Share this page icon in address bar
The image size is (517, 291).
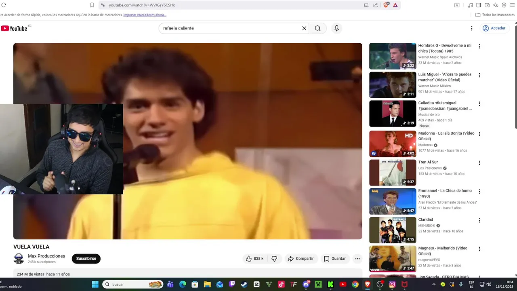pyautogui.click(x=376, y=5)
